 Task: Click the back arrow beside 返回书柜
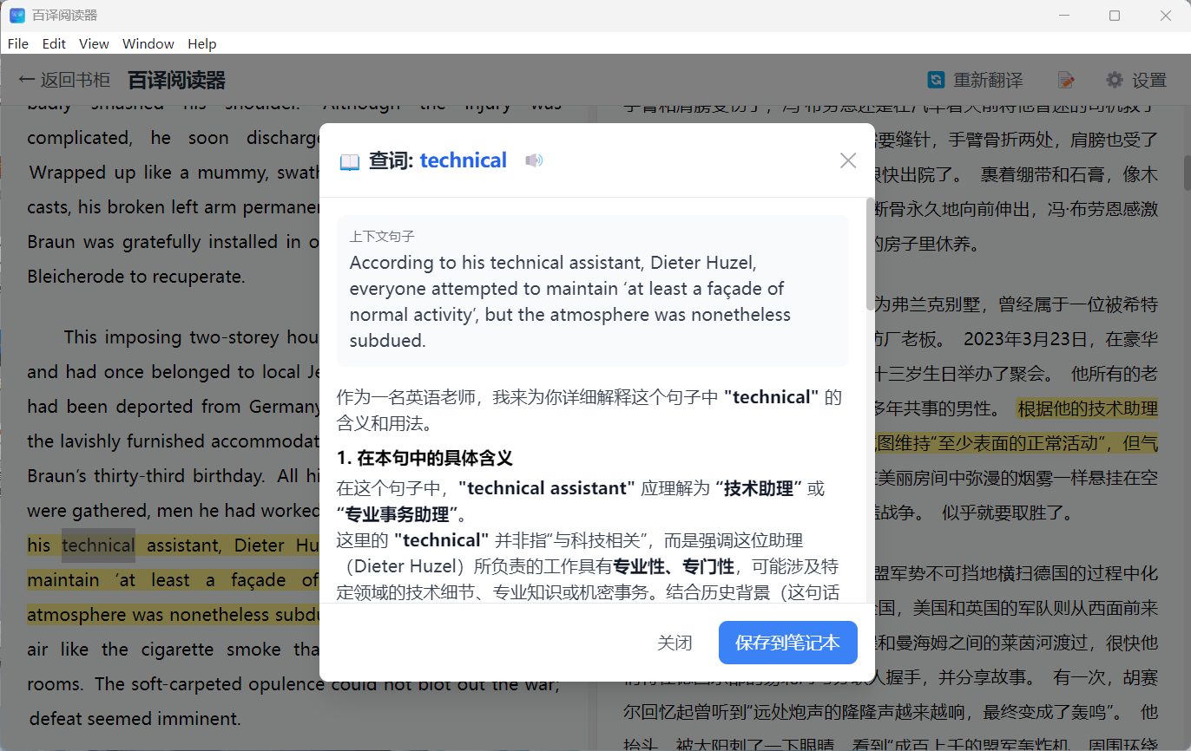point(26,79)
